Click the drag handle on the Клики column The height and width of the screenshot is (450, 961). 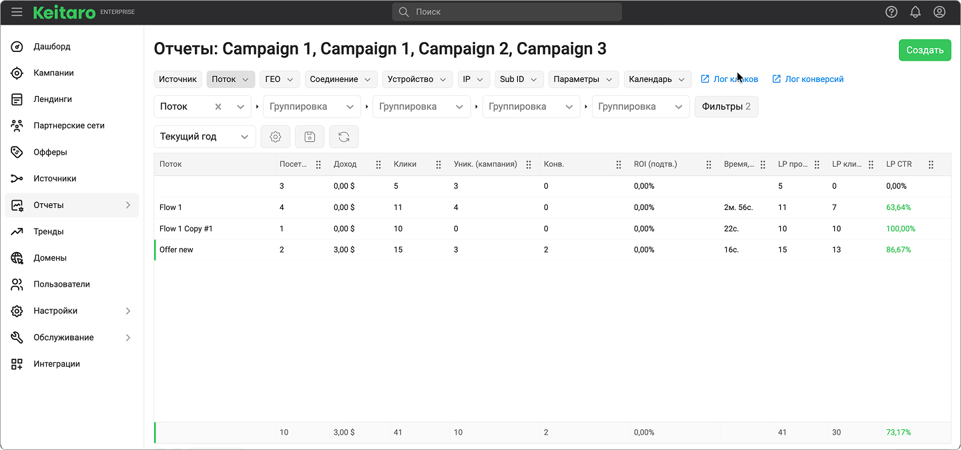tap(438, 165)
